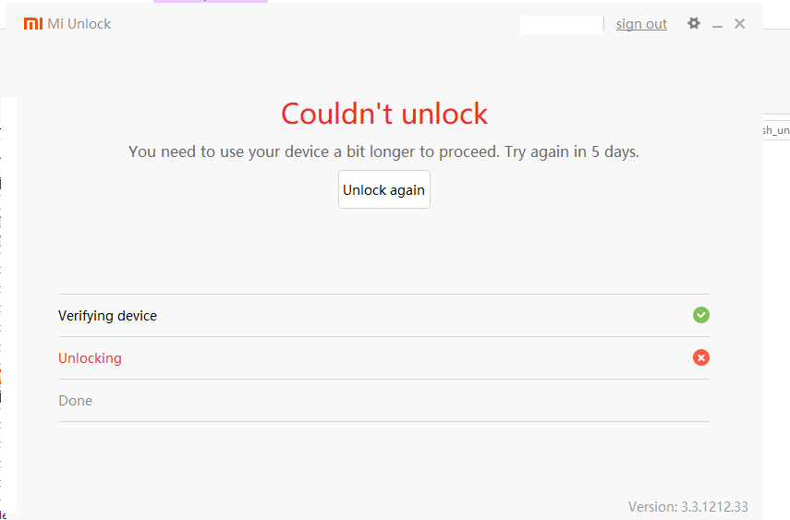Screen dimensions: 790x520
Task: Click the red X icon beside Unlocking
Action: 701,357
